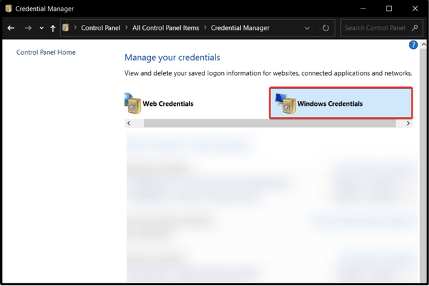The image size is (429, 286).
Task: Click the horizontal scrollbar left arrow
Action: click(129, 123)
